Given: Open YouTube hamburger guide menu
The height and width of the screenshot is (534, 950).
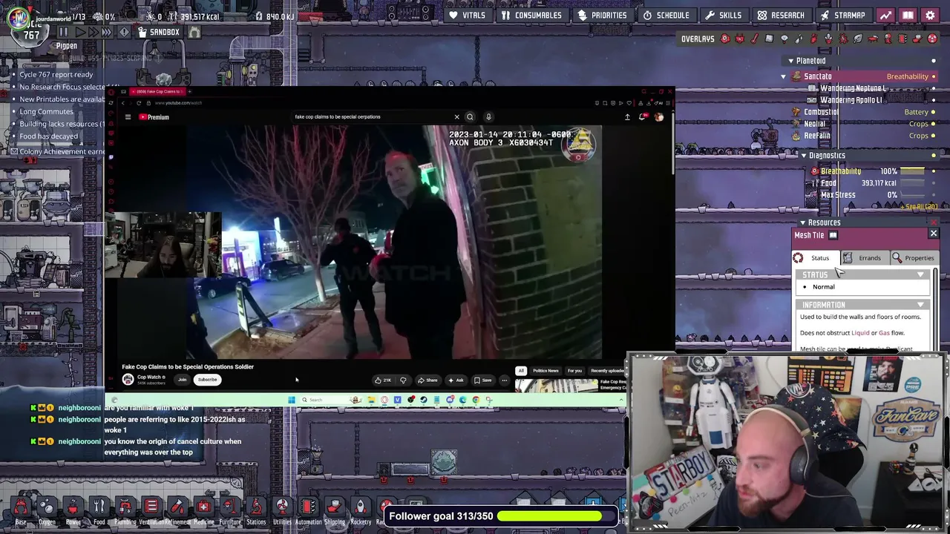Looking at the screenshot, I should pos(128,117).
